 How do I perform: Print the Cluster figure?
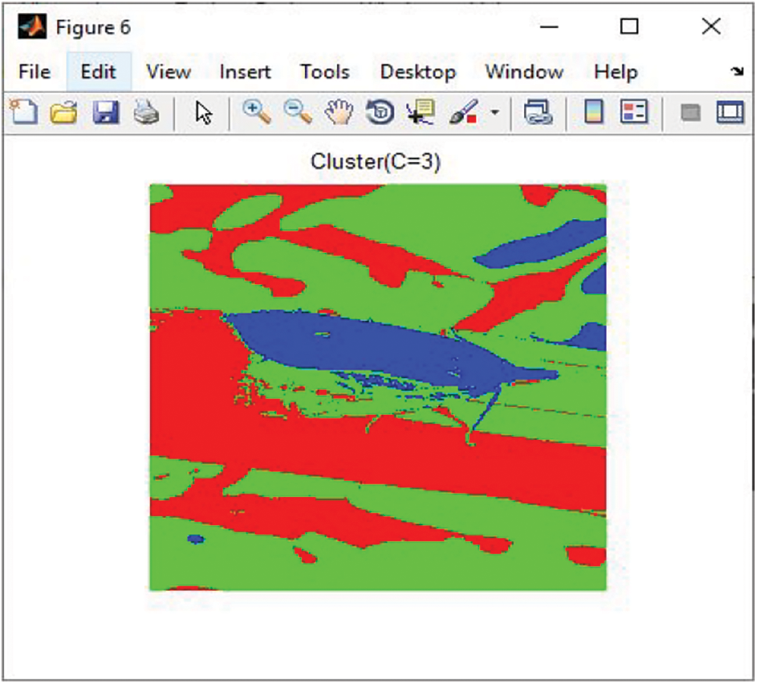(145, 111)
